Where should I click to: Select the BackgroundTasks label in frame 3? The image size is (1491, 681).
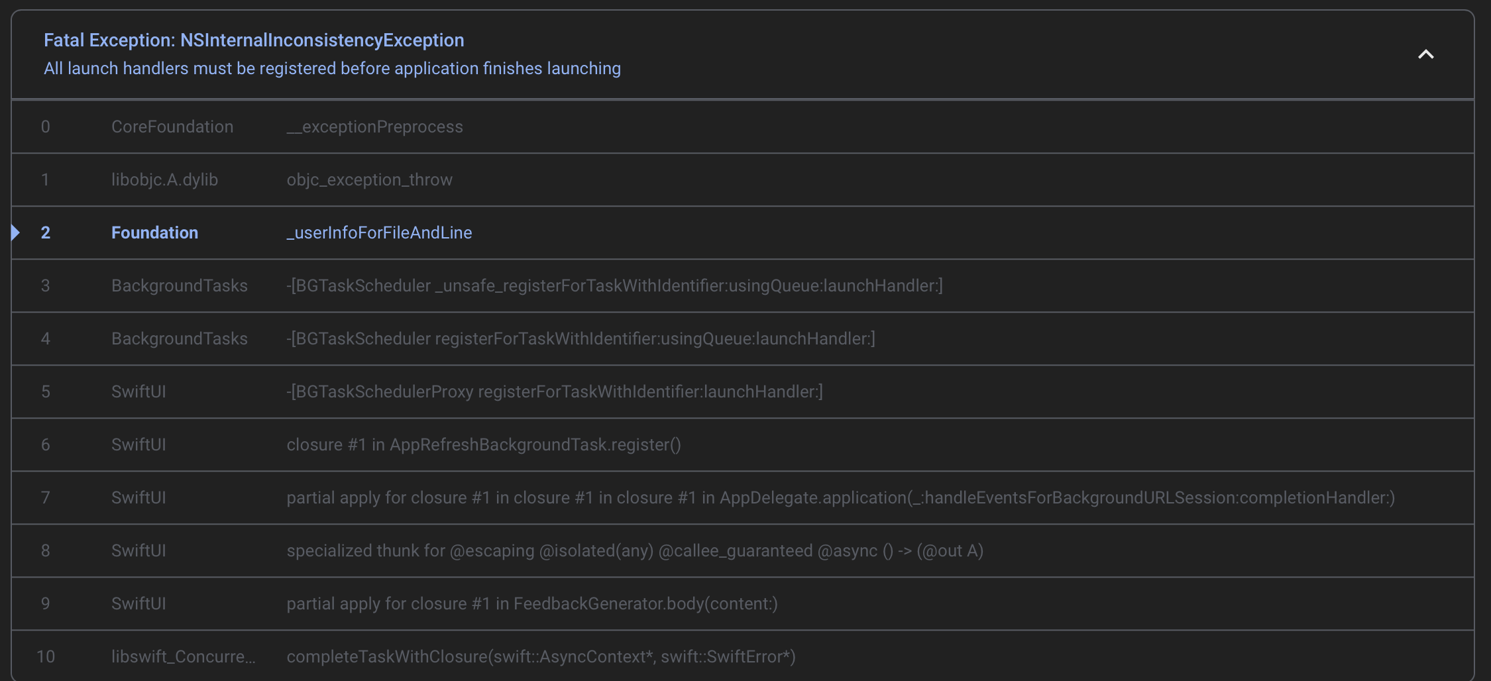point(180,286)
